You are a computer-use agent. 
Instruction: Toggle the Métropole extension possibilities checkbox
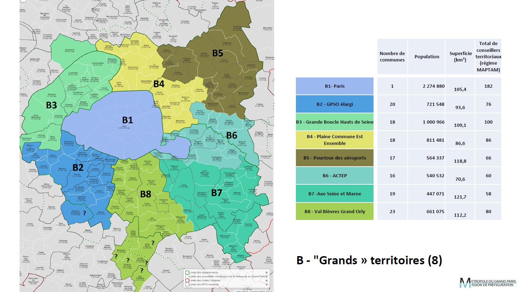(267, 277)
